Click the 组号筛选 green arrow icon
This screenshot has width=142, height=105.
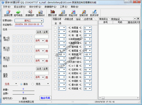pyautogui.click(x=18, y=13)
